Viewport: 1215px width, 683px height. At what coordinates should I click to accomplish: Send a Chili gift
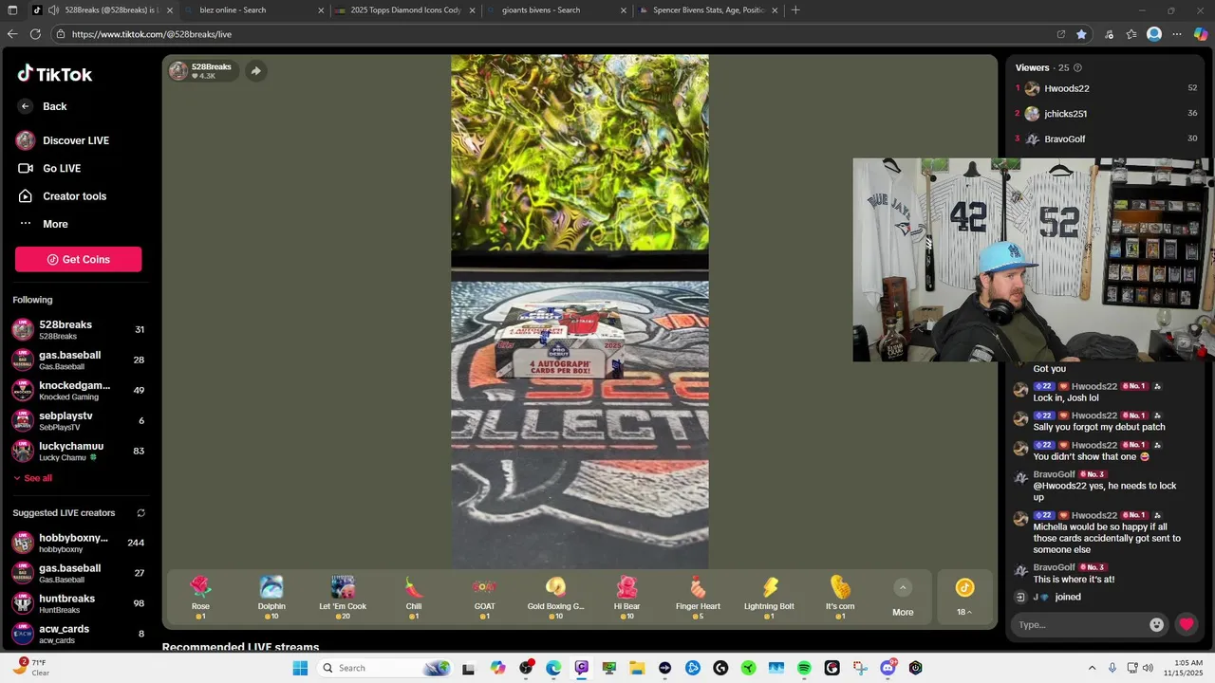pos(414,597)
